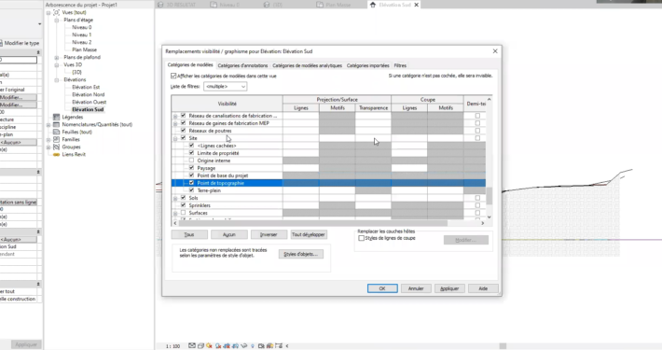
Task: Uncheck the Terre-plein checkbox
Action: point(192,190)
